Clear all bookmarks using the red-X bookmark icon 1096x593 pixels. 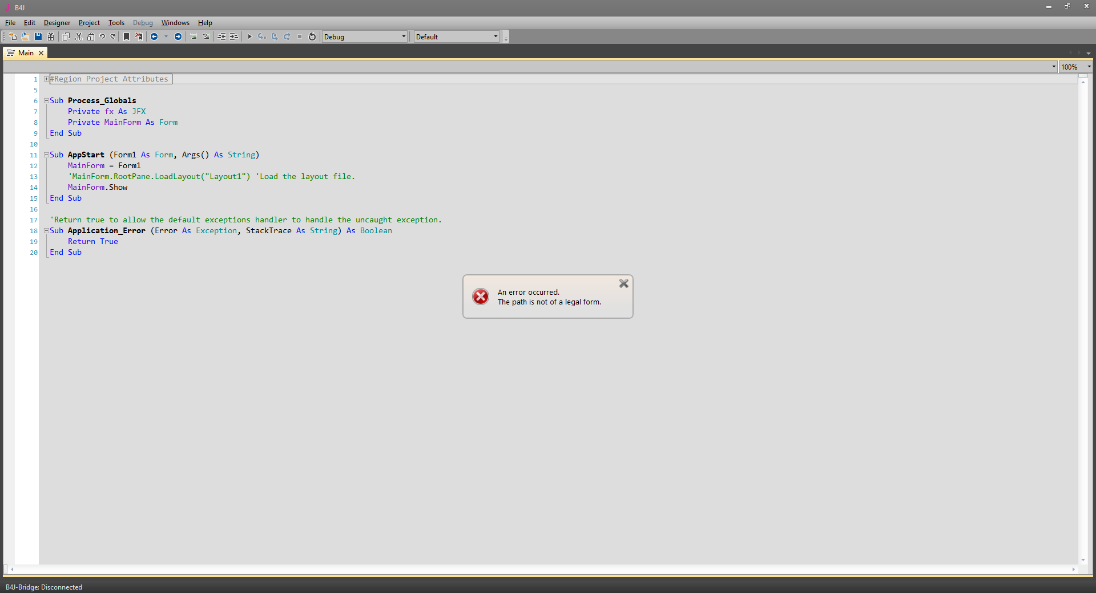click(x=139, y=36)
